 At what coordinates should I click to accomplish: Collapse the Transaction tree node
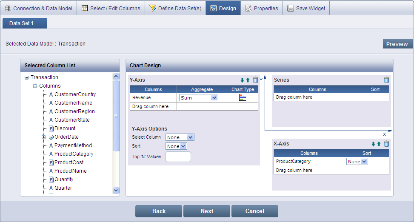[x=27, y=77]
